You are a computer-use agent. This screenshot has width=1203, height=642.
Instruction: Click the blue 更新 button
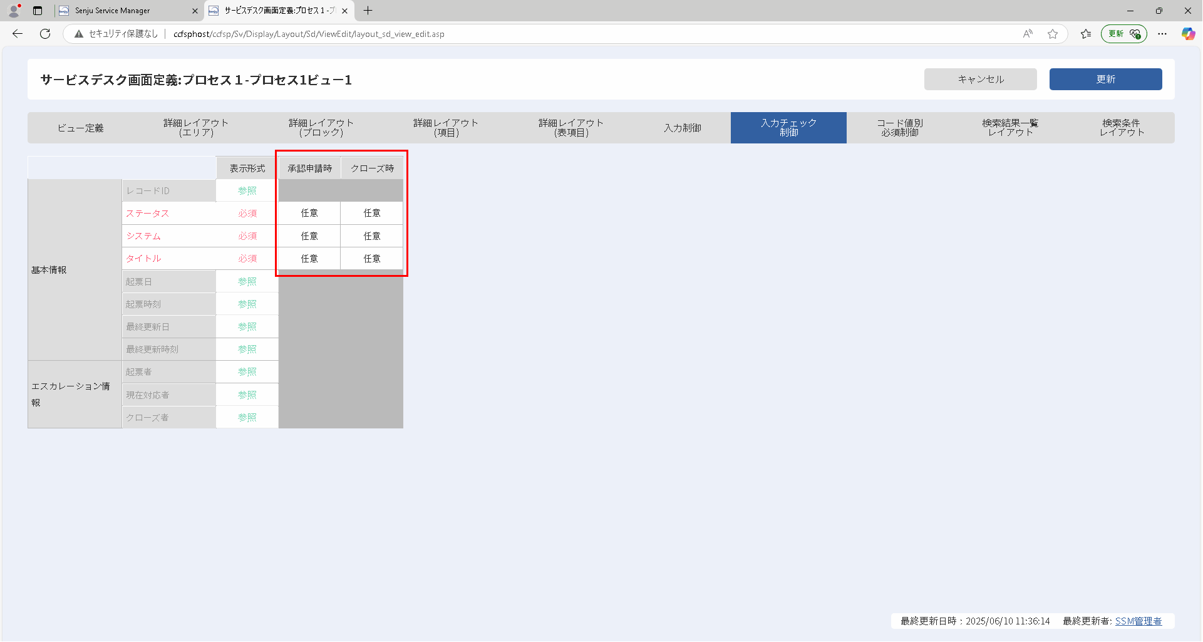click(x=1106, y=80)
